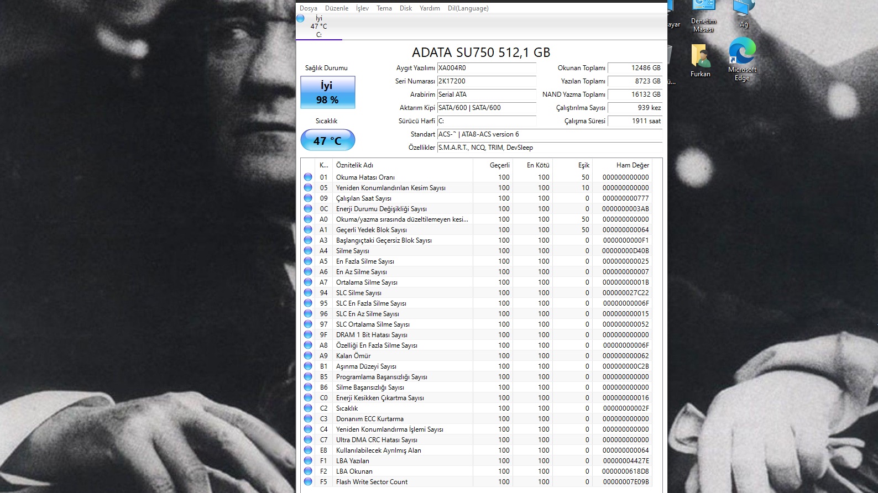Viewport: 878px width, 493px height.
Task: Click the 47 °C temperature button
Action: [x=327, y=140]
